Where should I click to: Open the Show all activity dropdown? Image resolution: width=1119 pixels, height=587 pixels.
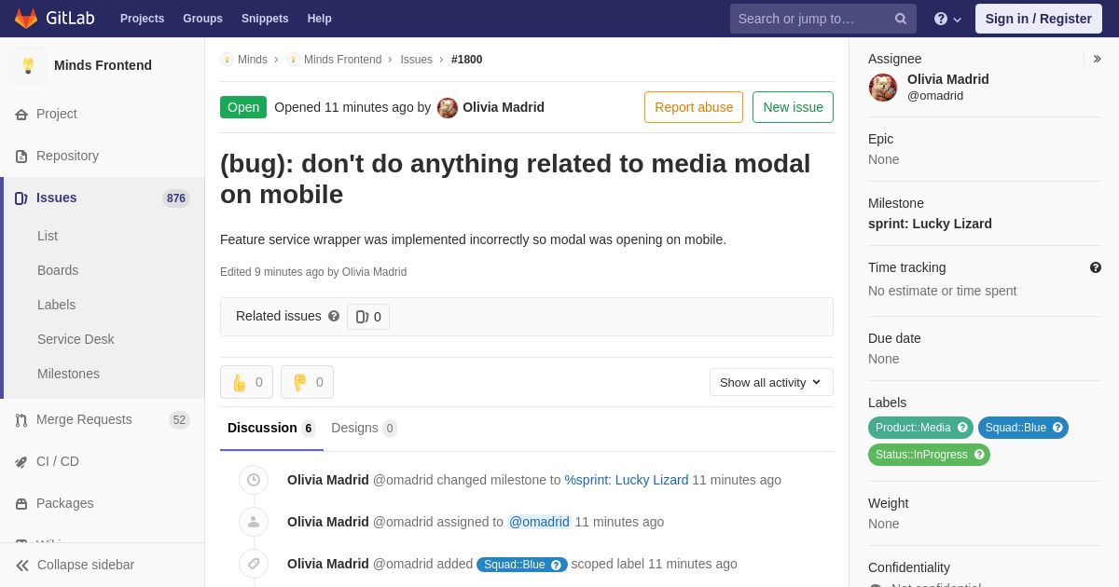pos(771,382)
